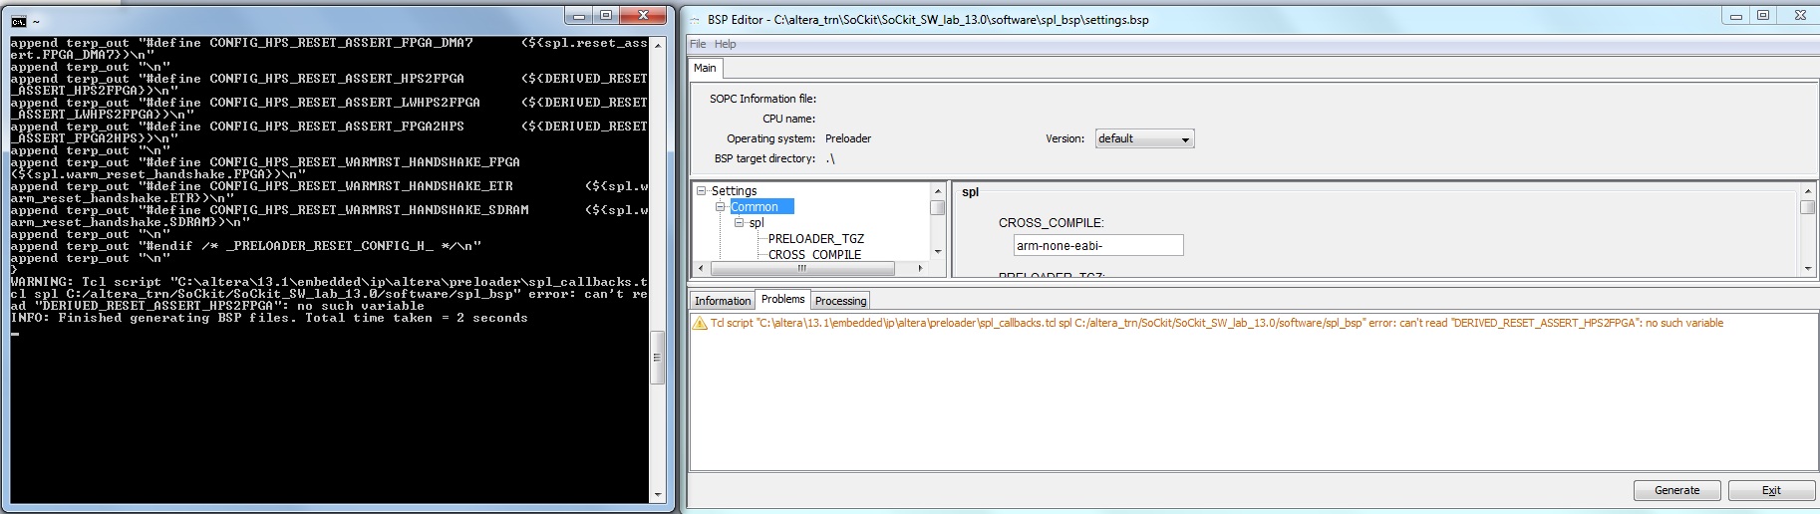
Task: Close the BSP Editor window
Action: click(x=1800, y=15)
